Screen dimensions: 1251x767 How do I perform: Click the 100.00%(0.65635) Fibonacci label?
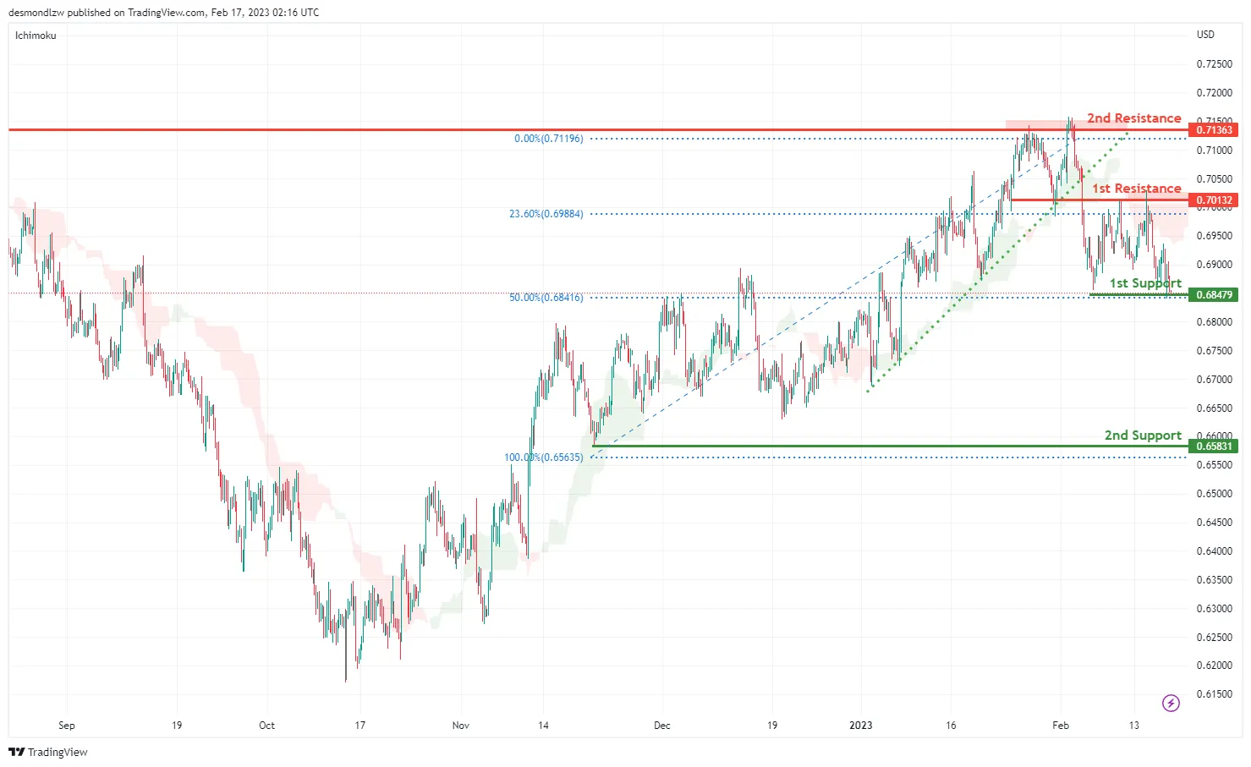point(544,457)
